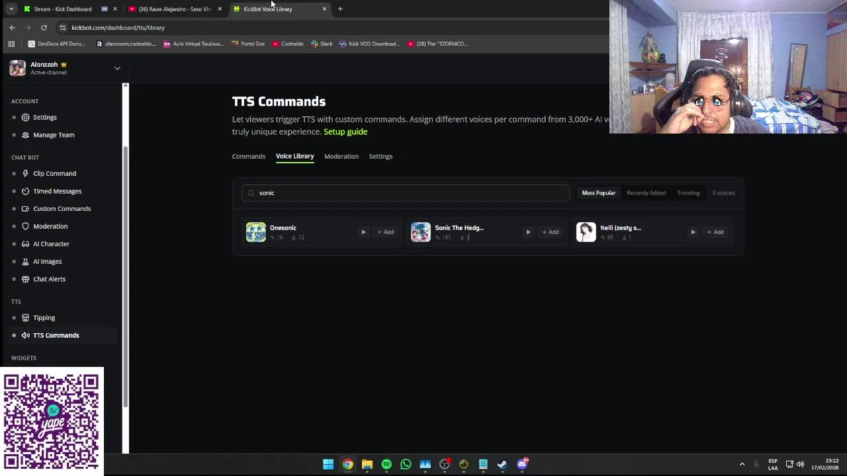
Task: Open Portal Dse bookmark
Action: click(248, 44)
